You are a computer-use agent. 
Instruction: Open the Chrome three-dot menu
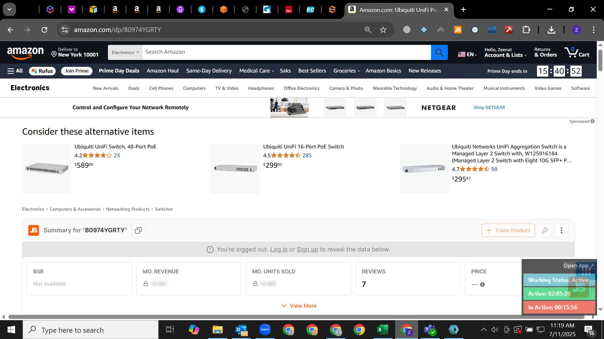[x=593, y=30]
